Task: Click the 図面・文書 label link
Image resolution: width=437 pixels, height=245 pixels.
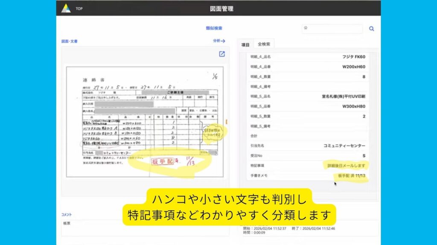Action: [70, 41]
